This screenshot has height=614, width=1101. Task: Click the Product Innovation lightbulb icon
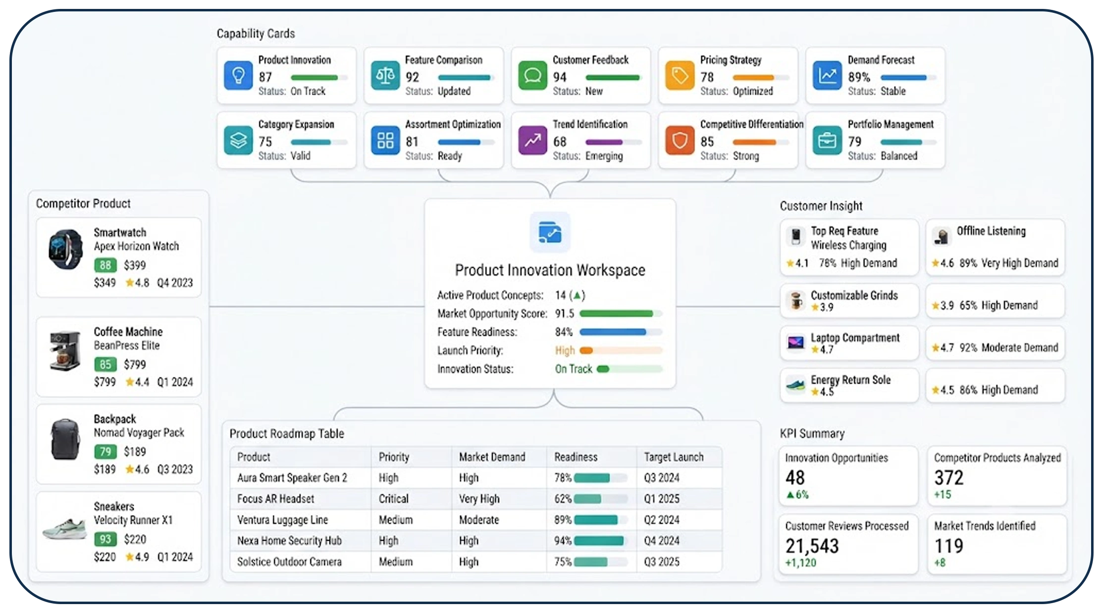click(x=238, y=75)
